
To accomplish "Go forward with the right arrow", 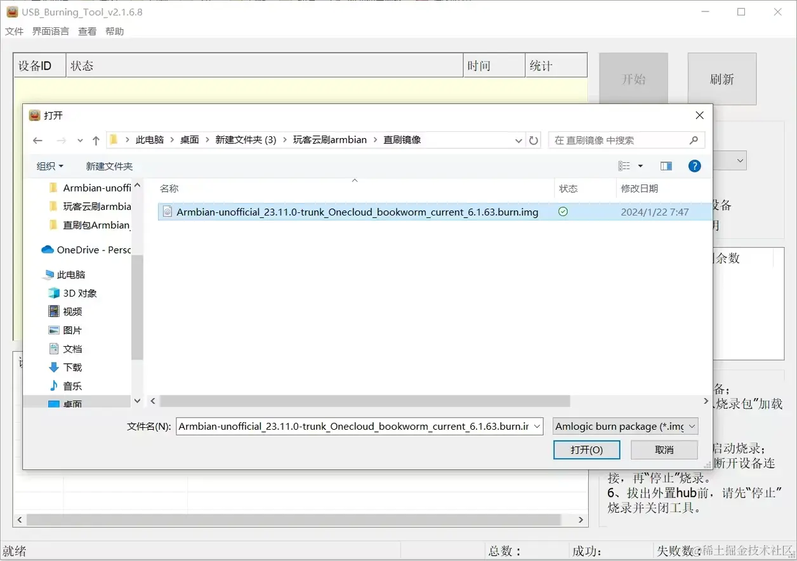I will point(61,140).
